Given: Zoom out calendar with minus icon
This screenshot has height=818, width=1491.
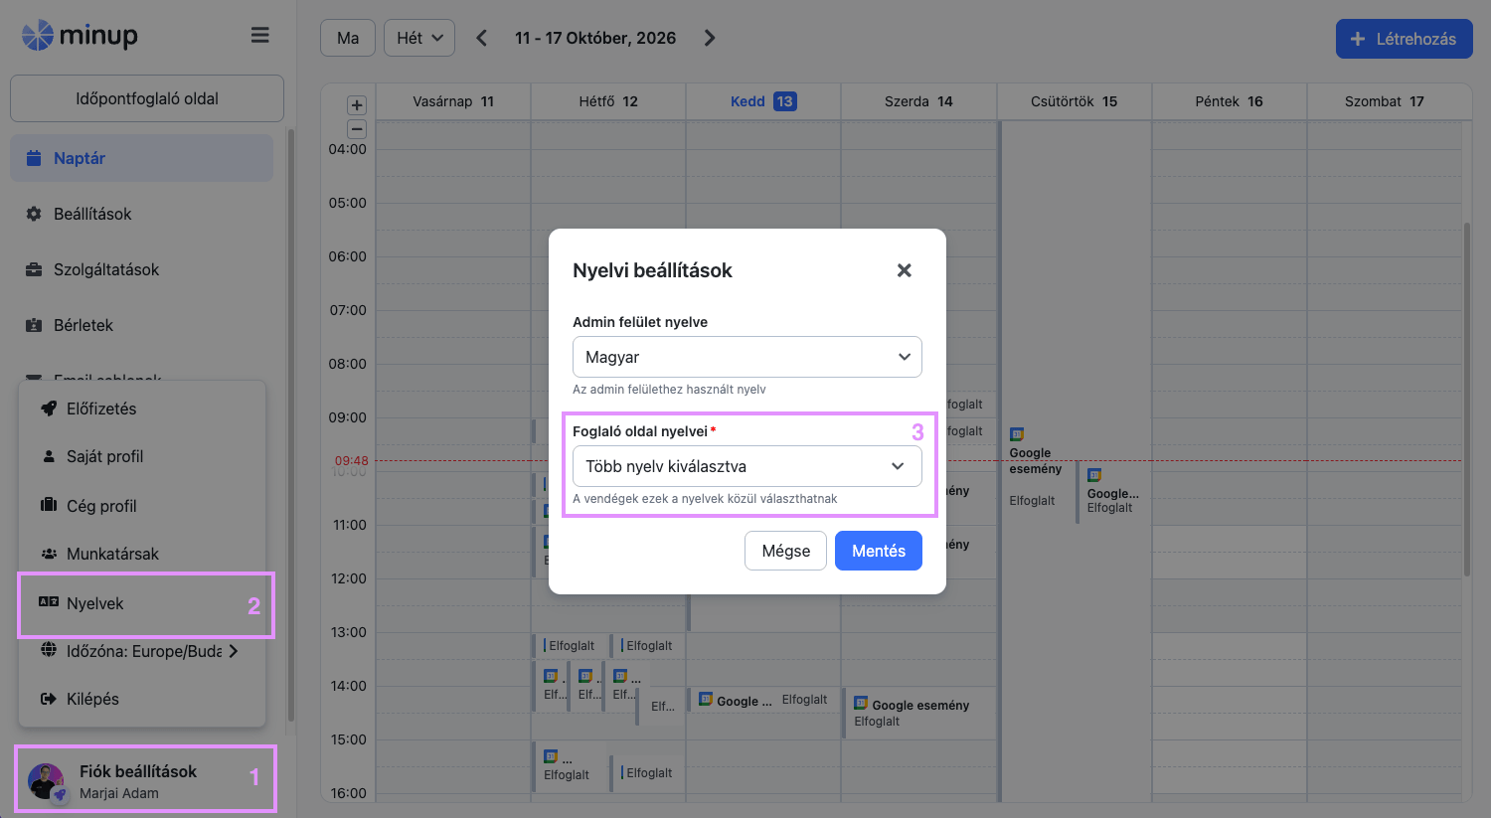Looking at the screenshot, I should pyautogui.click(x=357, y=129).
